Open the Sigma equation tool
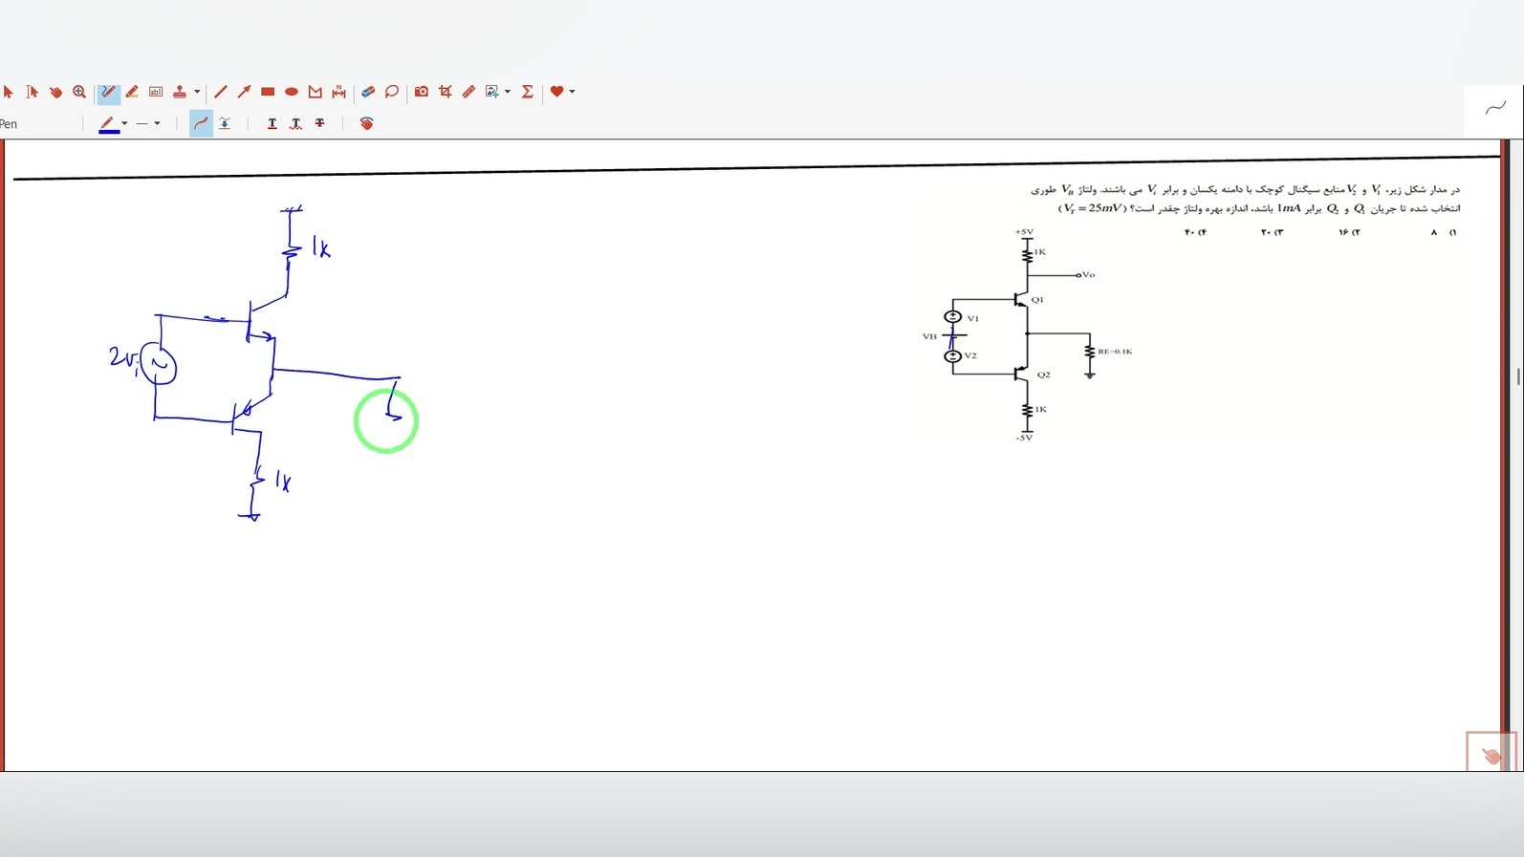The image size is (1524, 857). point(527,92)
